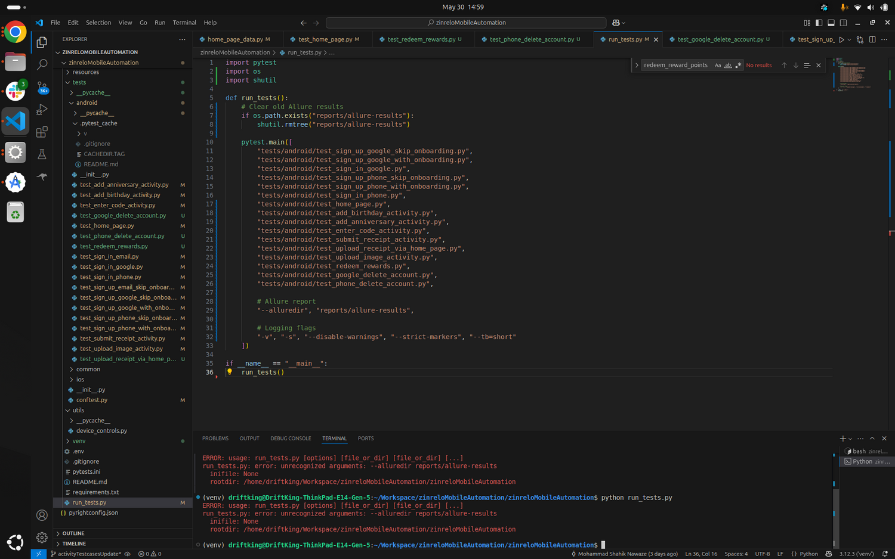Click the activityTestcasesUpdate branch in status bar

[x=89, y=554]
